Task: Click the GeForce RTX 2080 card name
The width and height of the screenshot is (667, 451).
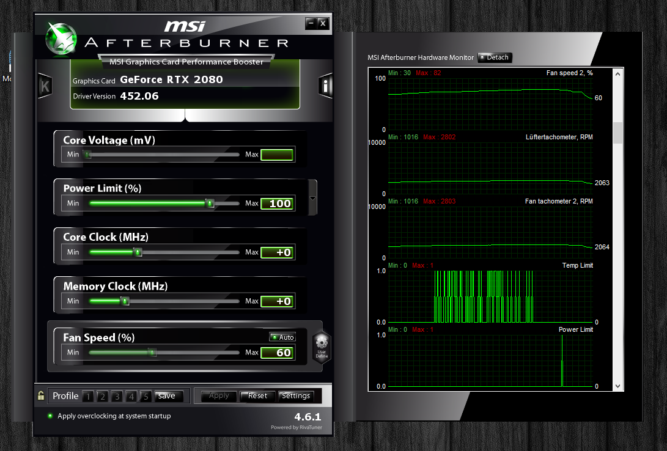Action: (x=171, y=79)
